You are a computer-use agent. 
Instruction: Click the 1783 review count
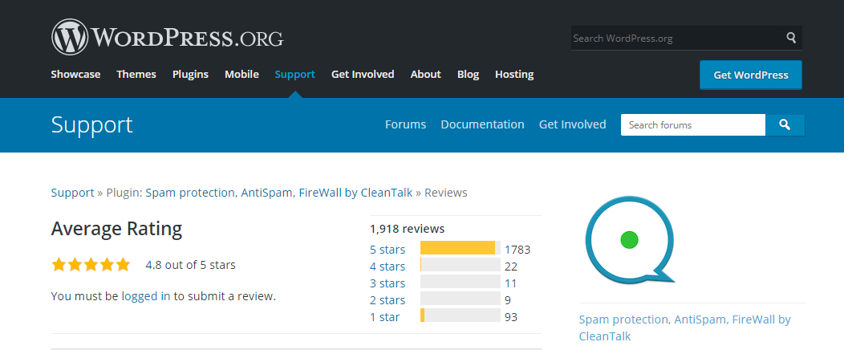tap(517, 250)
